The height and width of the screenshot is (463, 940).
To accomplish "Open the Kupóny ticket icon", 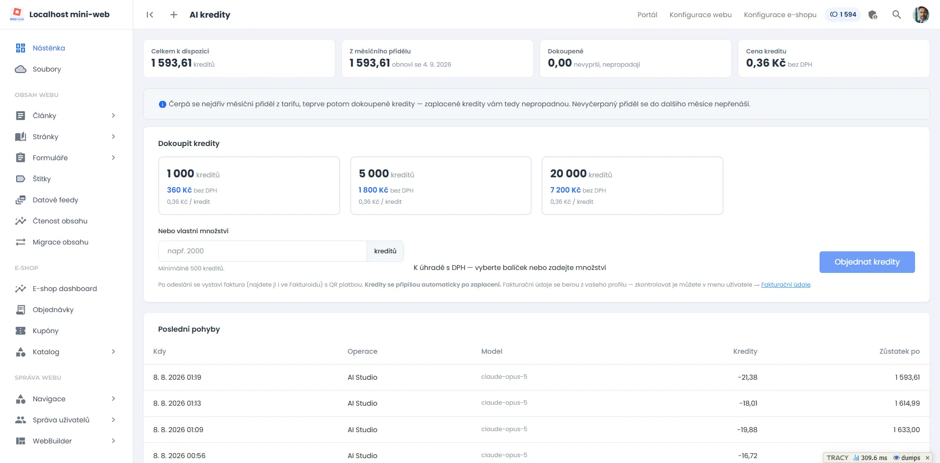I will pos(21,331).
